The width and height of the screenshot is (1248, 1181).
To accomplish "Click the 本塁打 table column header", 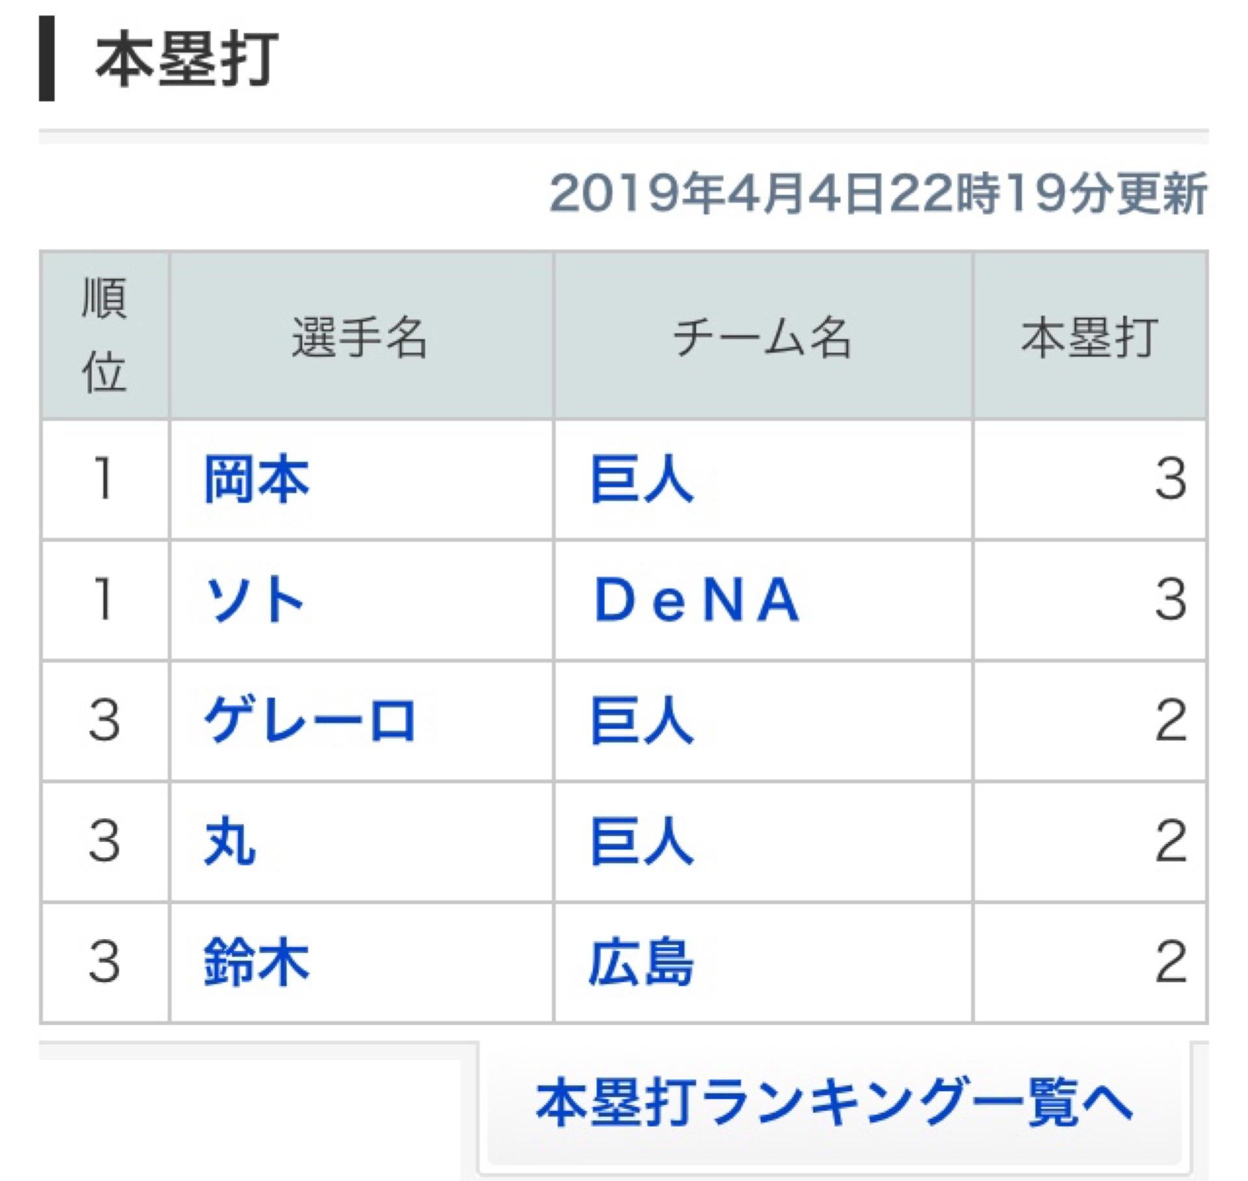I will point(1089,338).
